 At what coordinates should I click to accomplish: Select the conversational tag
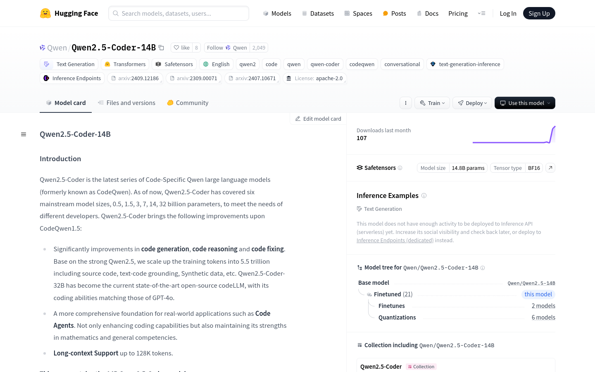[402, 64]
